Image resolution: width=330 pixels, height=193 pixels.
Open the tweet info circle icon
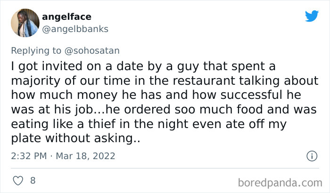coord(311,155)
